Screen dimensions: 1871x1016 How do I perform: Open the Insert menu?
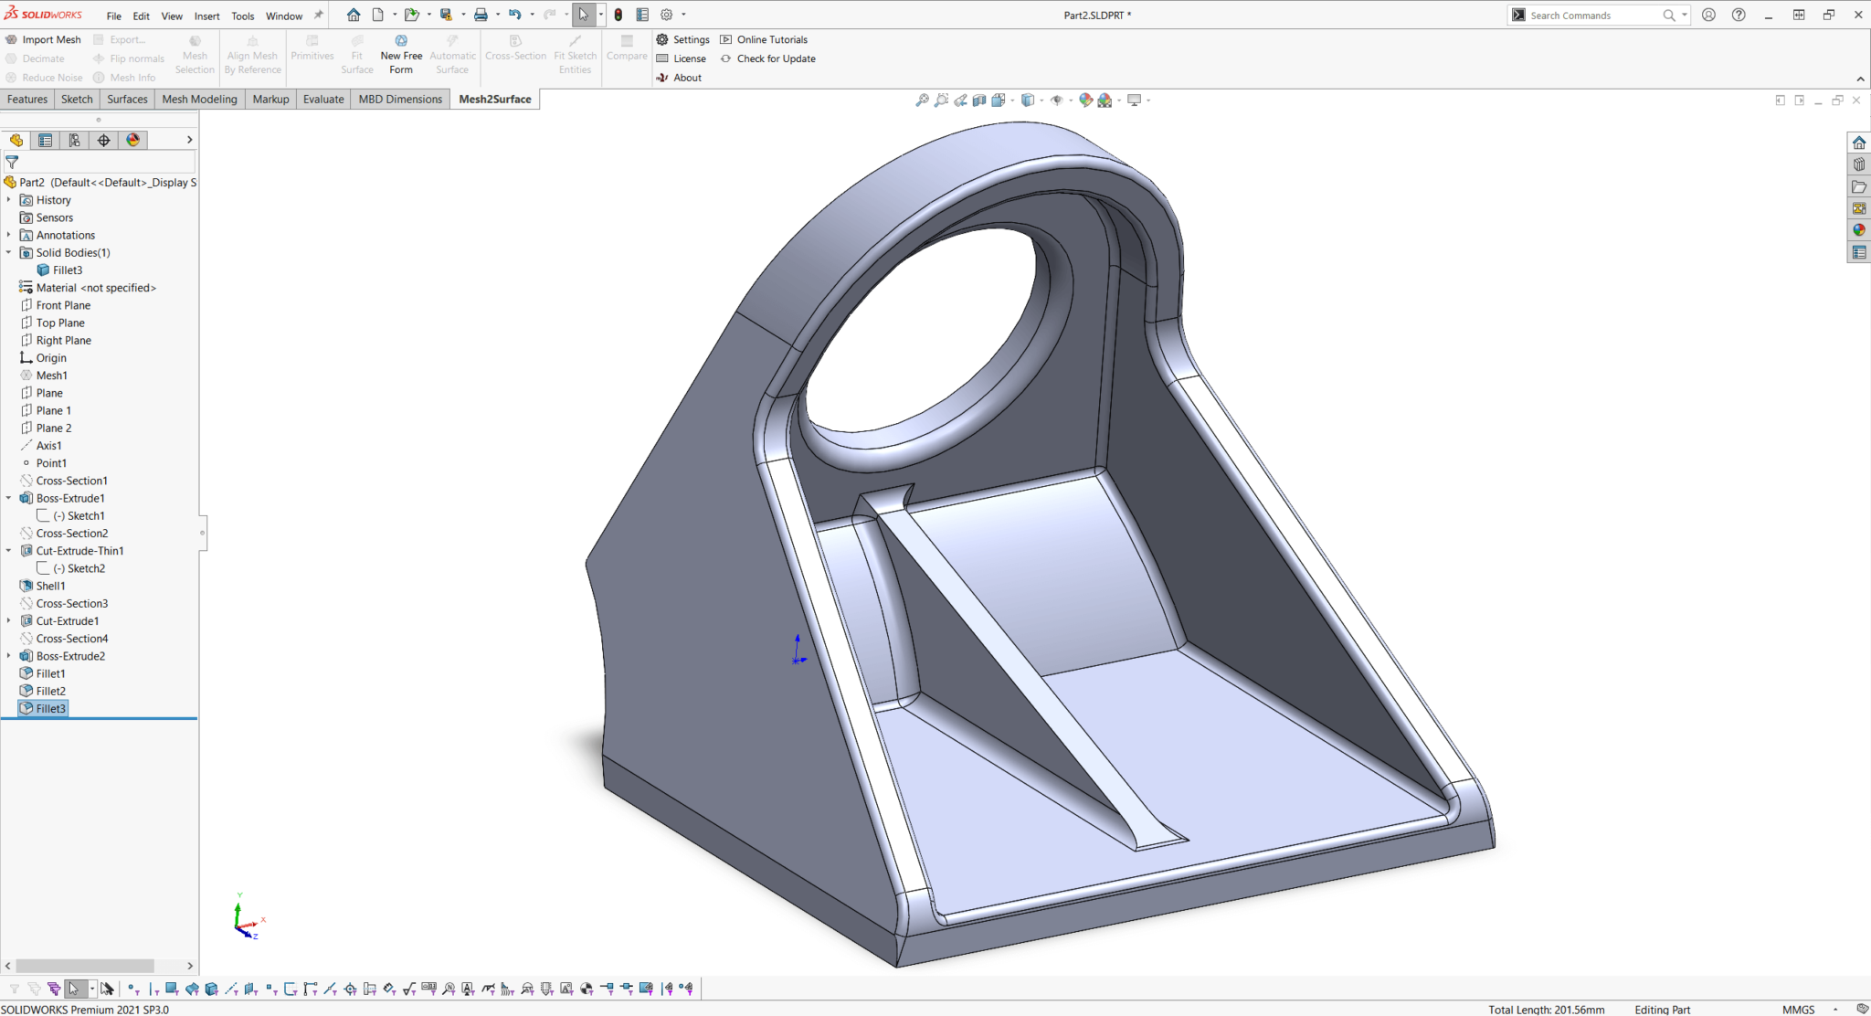tap(206, 15)
